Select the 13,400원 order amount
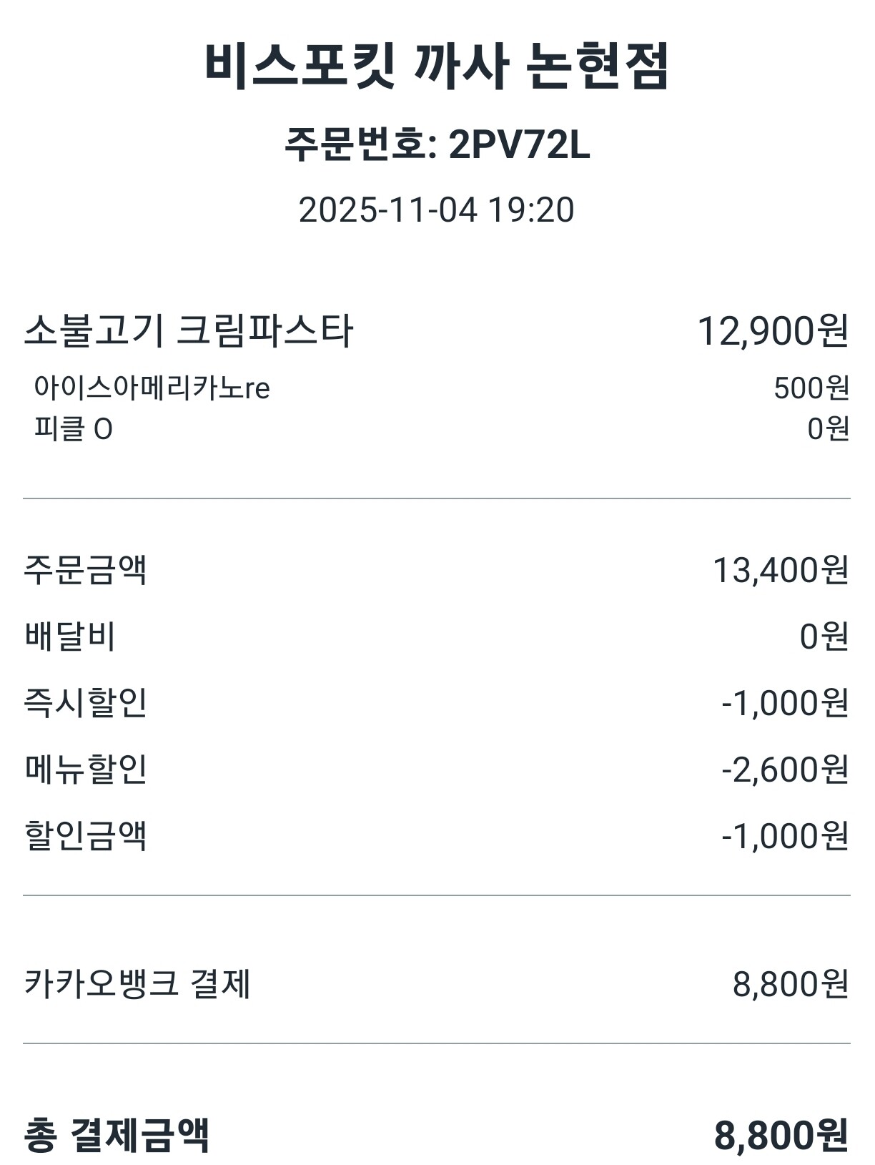 [x=781, y=570]
